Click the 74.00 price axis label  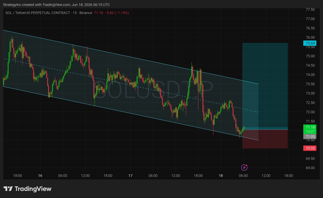tap(310, 75)
